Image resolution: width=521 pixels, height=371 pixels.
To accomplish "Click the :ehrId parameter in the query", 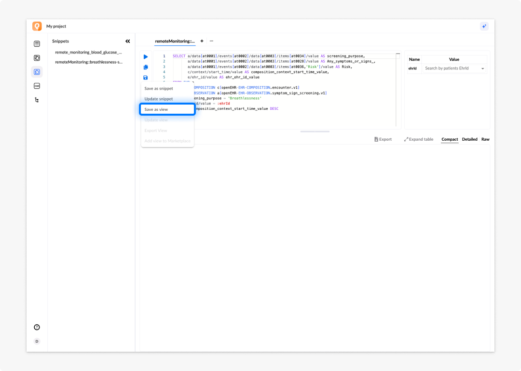I will tap(224, 104).
